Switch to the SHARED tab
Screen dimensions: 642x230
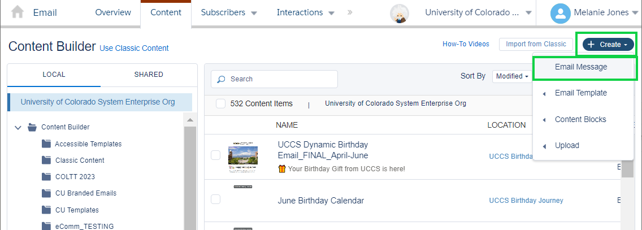coord(149,75)
